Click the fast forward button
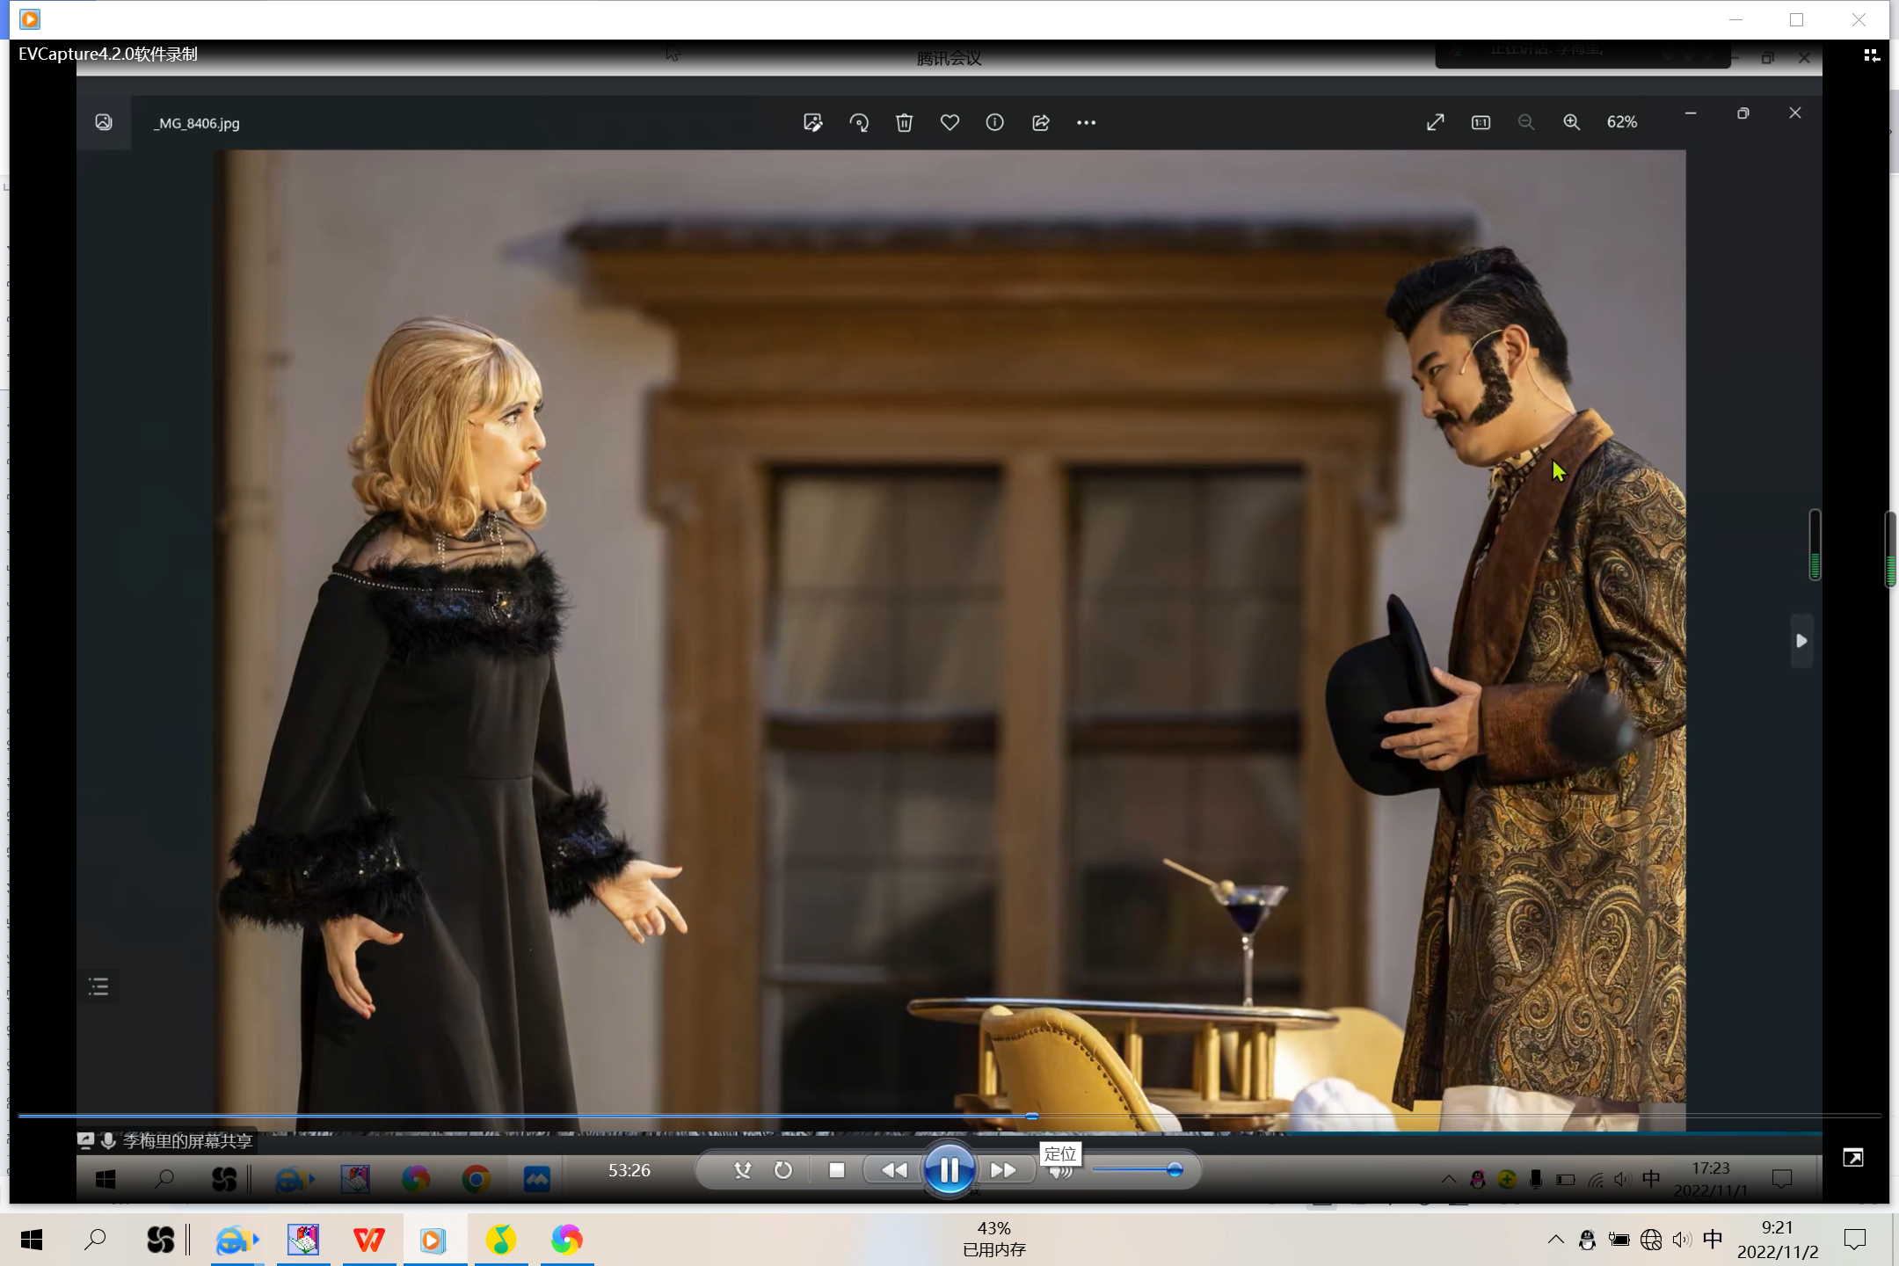The width and height of the screenshot is (1899, 1266). [x=1003, y=1170]
